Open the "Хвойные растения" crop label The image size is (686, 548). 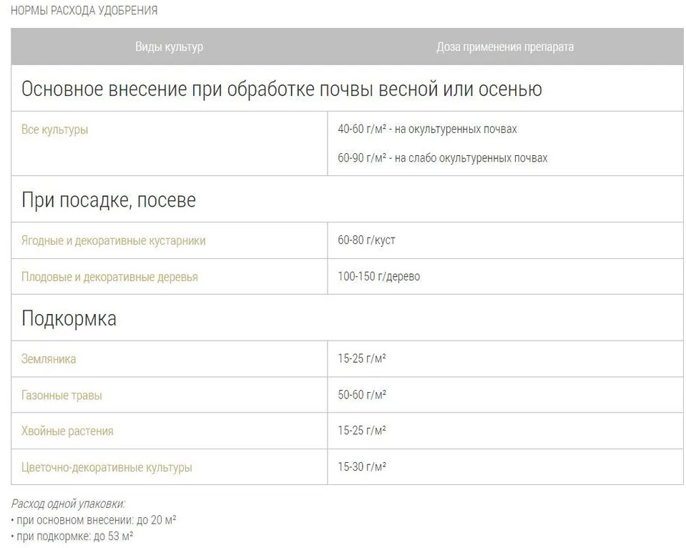[x=67, y=431]
